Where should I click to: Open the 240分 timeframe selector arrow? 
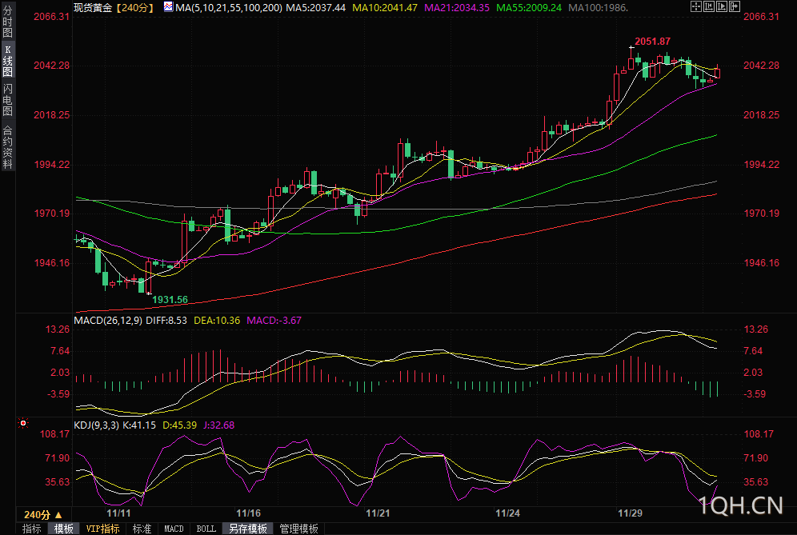pos(58,514)
